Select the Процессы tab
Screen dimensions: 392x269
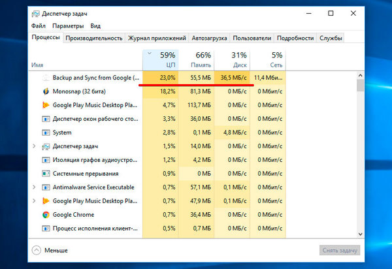(x=46, y=37)
